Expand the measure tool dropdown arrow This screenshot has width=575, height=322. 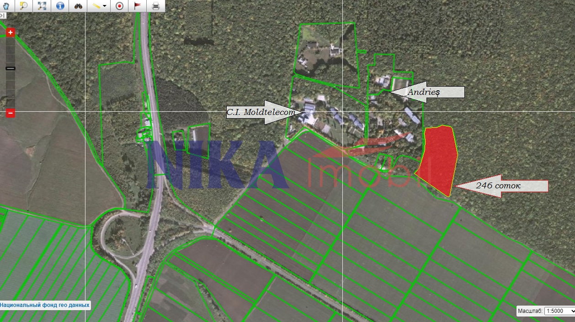click(x=105, y=6)
